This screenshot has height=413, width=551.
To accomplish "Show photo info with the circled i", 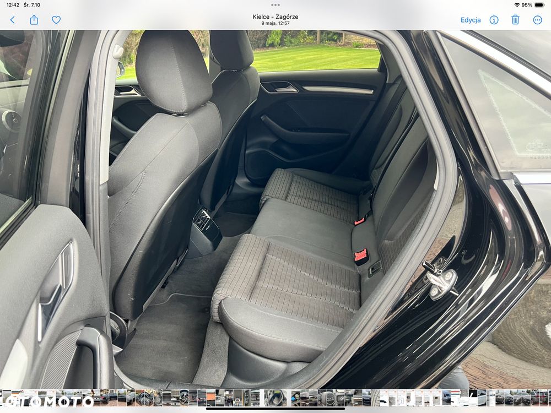I will coord(494,20).
